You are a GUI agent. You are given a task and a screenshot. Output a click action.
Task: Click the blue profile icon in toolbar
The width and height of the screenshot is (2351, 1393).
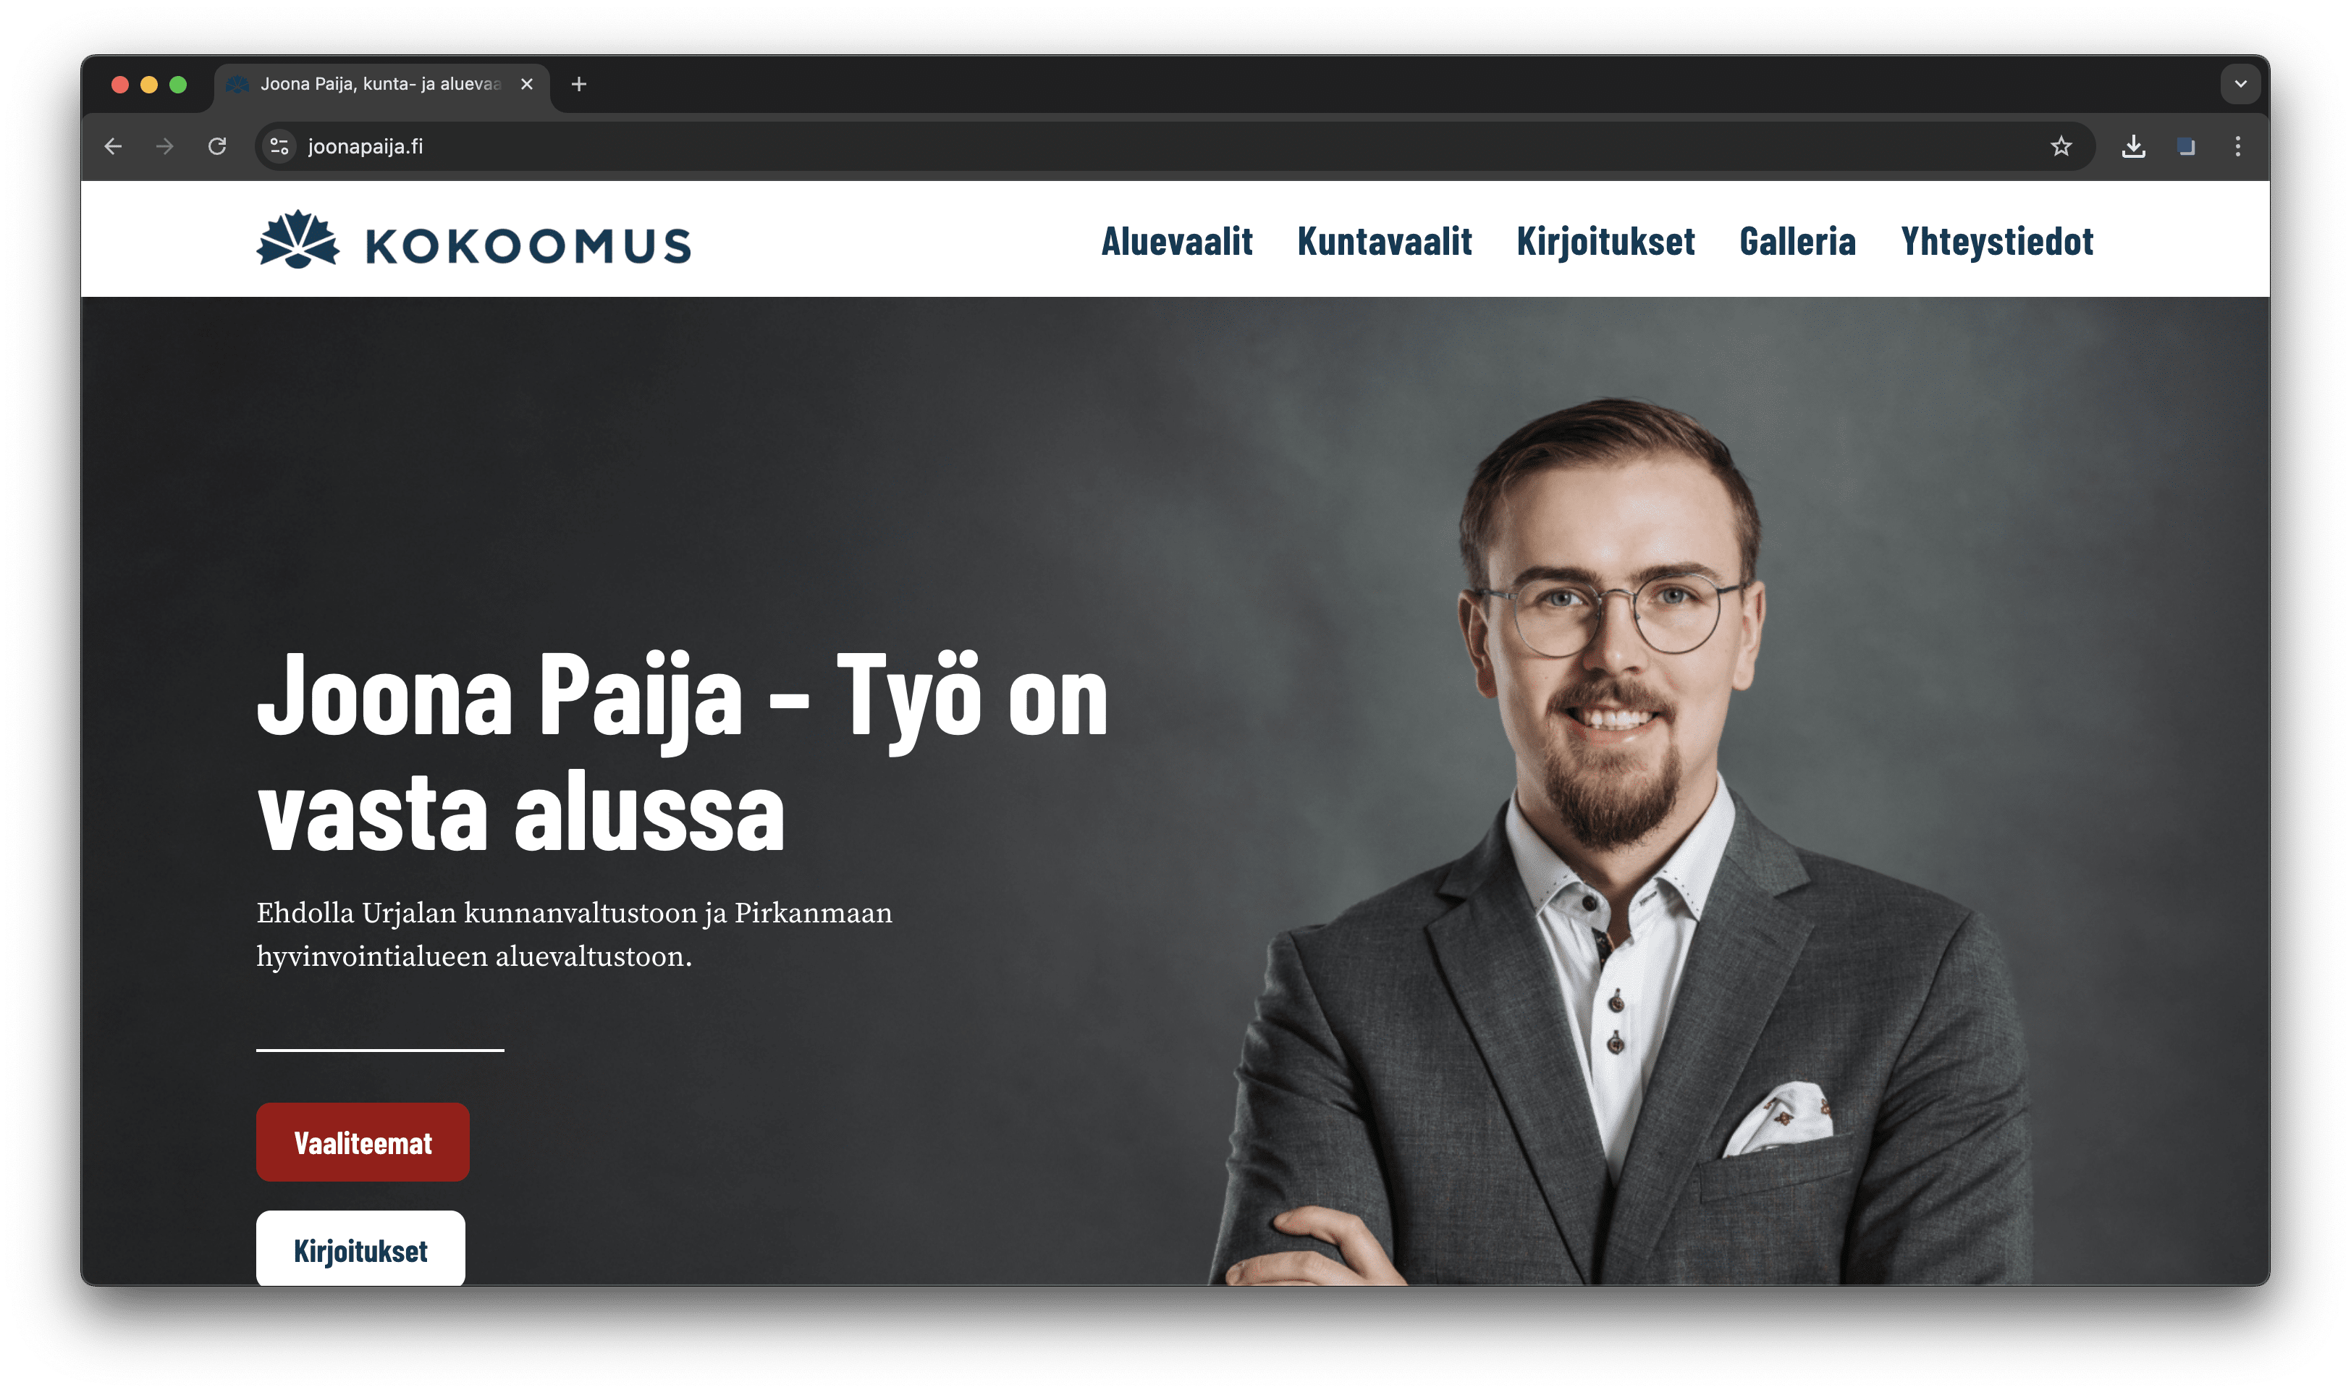tap(2185, 146)
